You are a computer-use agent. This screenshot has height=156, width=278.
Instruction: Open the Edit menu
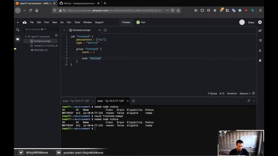click(x=39, y=22)
